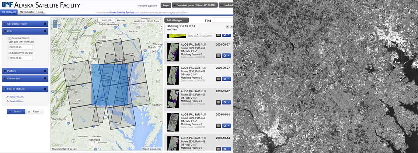The width and height of the screenshot is (418, 153).
Task: Click the Feedback button
Action: click(x=226, y=5)
